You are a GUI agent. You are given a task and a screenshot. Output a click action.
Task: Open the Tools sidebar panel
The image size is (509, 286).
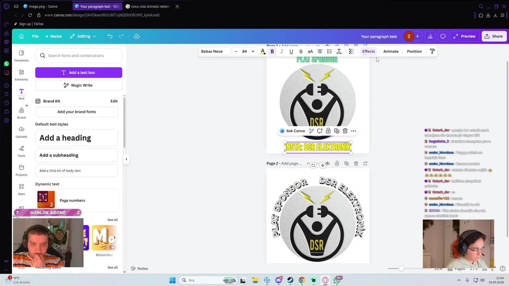point(21,151)
